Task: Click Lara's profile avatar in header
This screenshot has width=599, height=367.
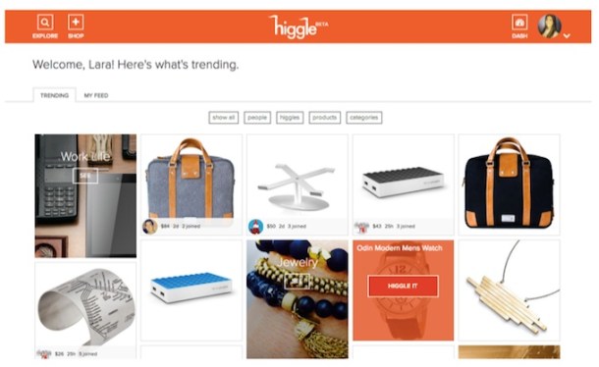Action: [549, 26]
